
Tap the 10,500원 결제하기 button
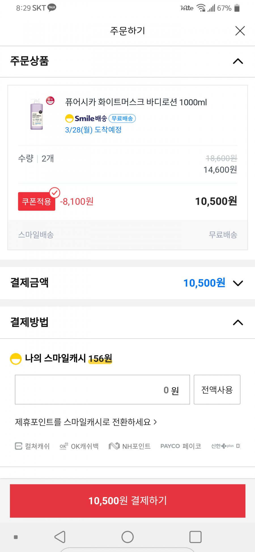point(127,501)
